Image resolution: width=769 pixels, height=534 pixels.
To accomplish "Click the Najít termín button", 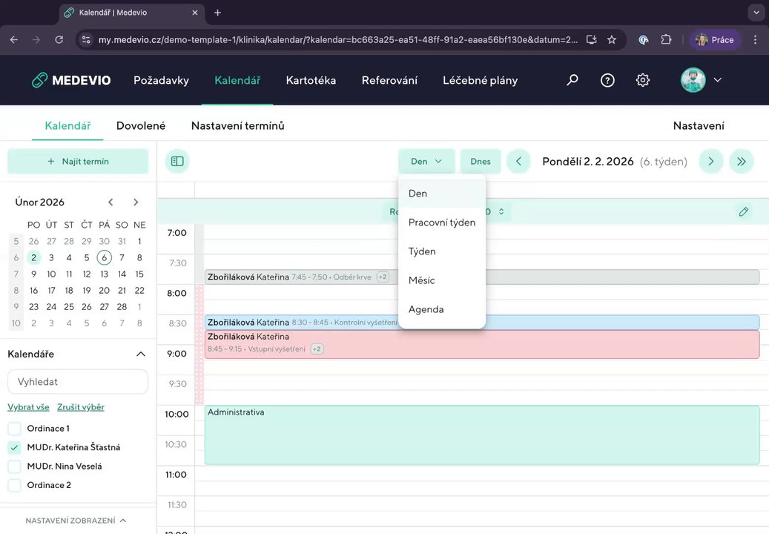I will tap(77, 162).
